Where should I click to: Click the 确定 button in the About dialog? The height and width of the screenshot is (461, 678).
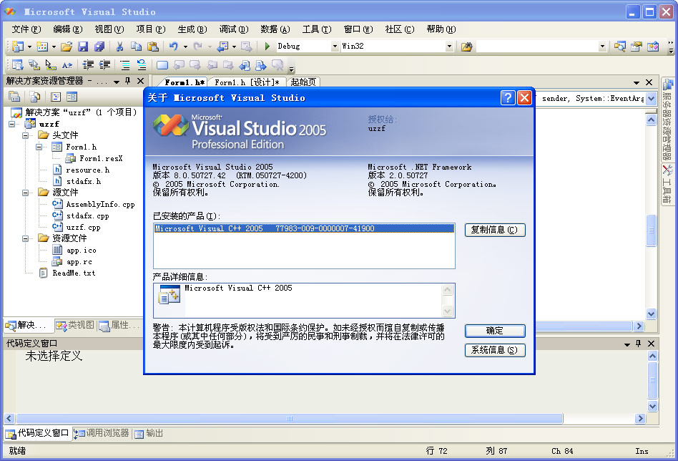494,331
